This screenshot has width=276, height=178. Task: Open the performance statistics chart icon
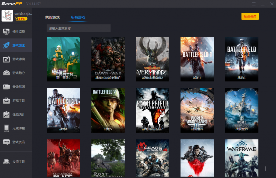(x=6, y=114)
